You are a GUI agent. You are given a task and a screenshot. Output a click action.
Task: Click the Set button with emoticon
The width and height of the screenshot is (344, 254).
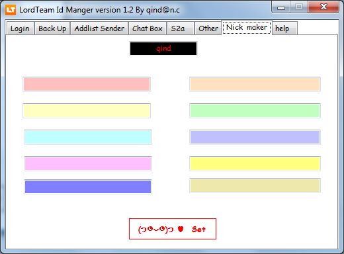[x=173, y=229]
